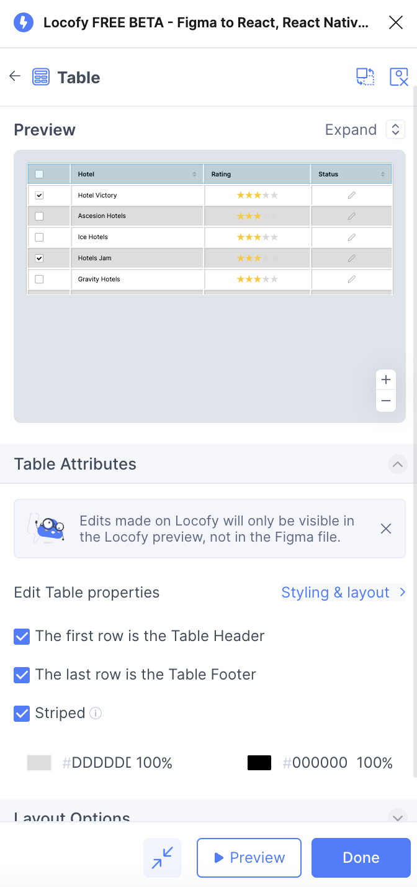417x887 pixels.
Task: Click the Table component icon in header
Action: click(41, 77)
